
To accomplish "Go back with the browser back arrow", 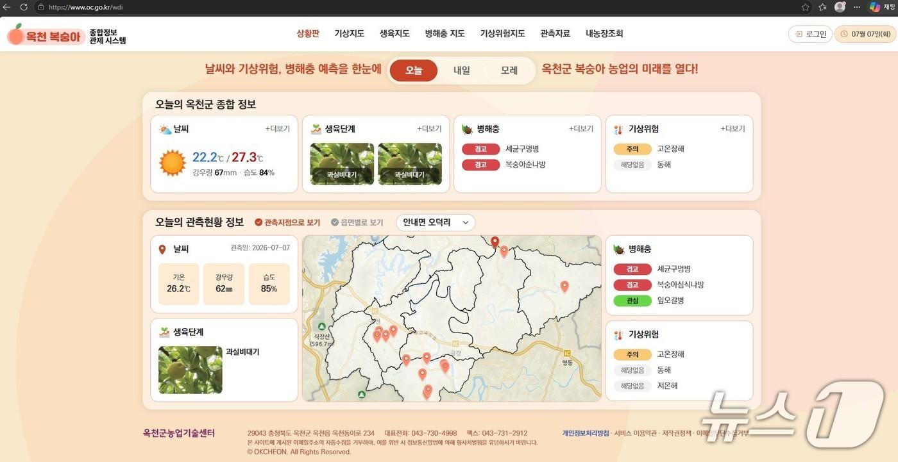I will click(x=7, y=7).
